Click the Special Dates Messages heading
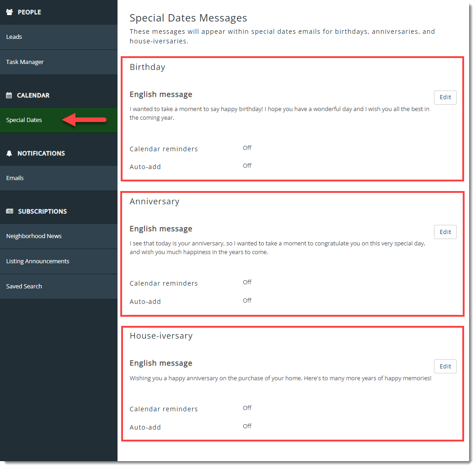Viewport: 476px width, 468px height. [188, 18]
